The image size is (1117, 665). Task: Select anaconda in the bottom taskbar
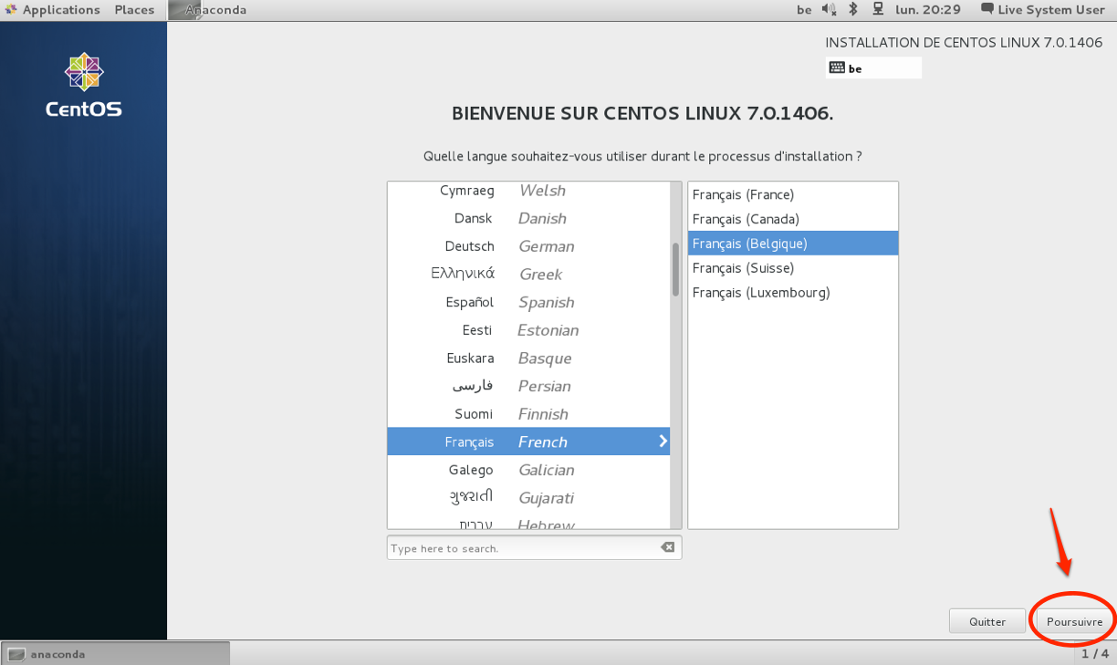click(x=116, y=653)
